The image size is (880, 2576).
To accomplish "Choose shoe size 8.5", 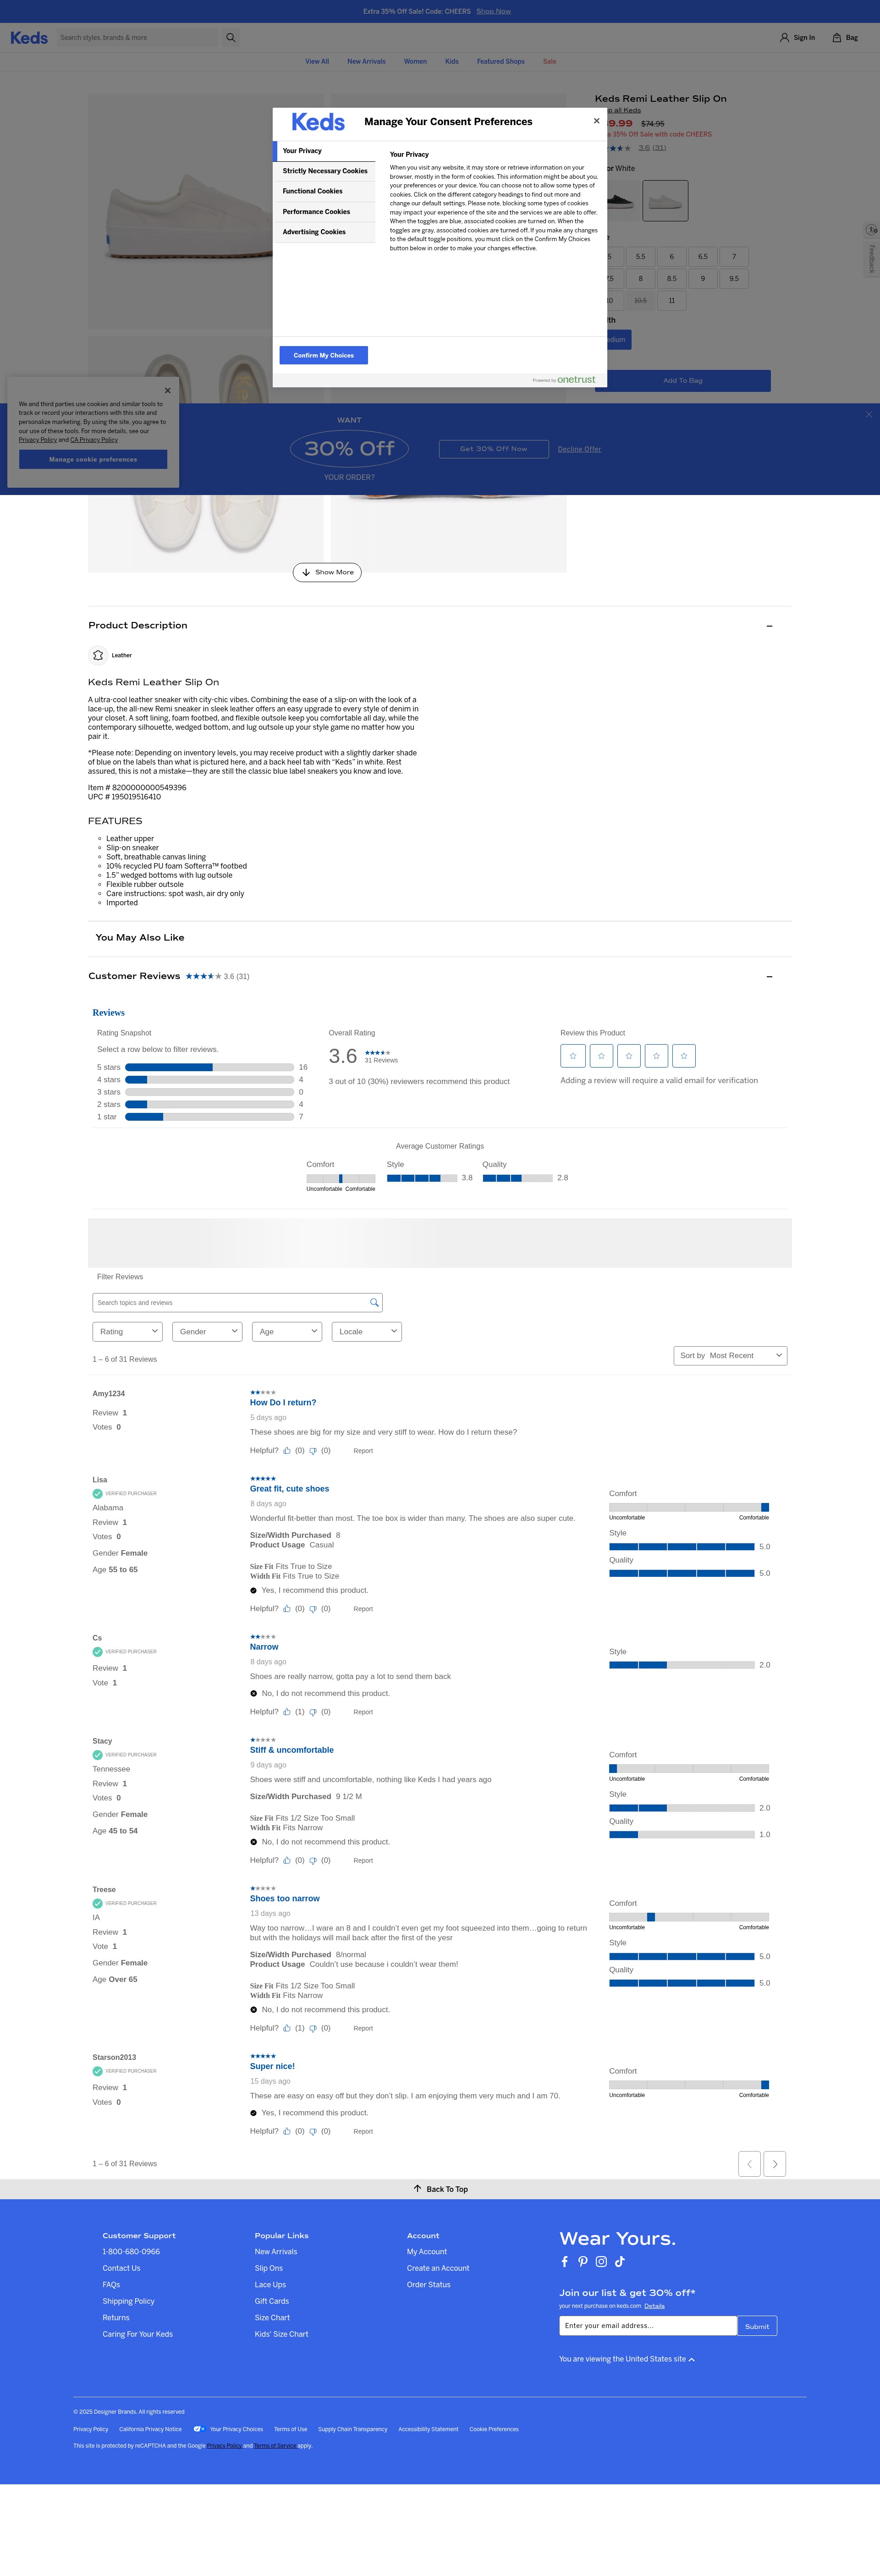I will coord(672,279).
